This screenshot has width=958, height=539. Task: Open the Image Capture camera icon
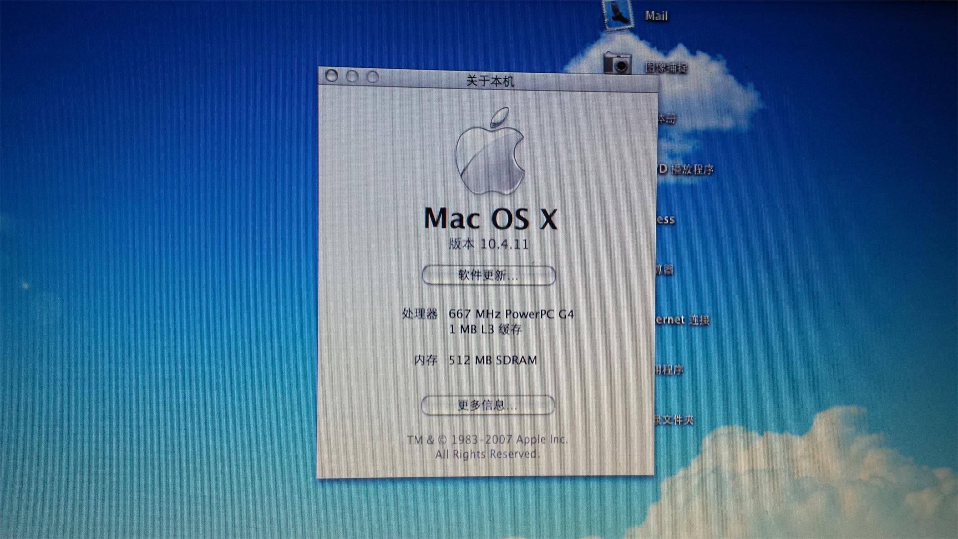click(617, 63)
